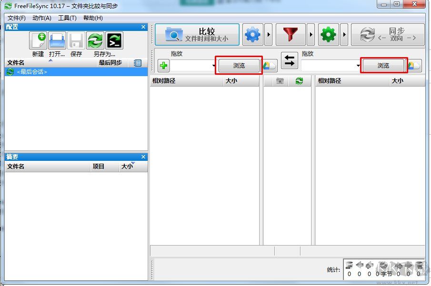Click the 保存 floppy disk icon

[x=76, y=40]
